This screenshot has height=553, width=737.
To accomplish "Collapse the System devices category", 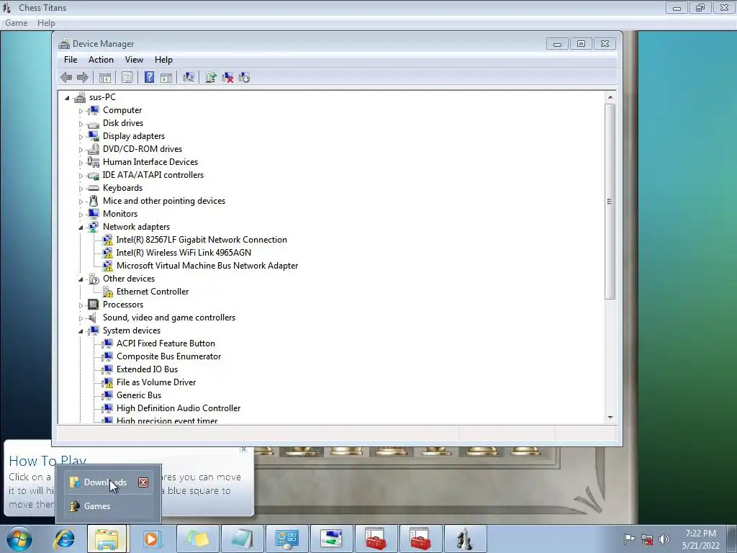I will pyautogui.click(x=81, y=331).
